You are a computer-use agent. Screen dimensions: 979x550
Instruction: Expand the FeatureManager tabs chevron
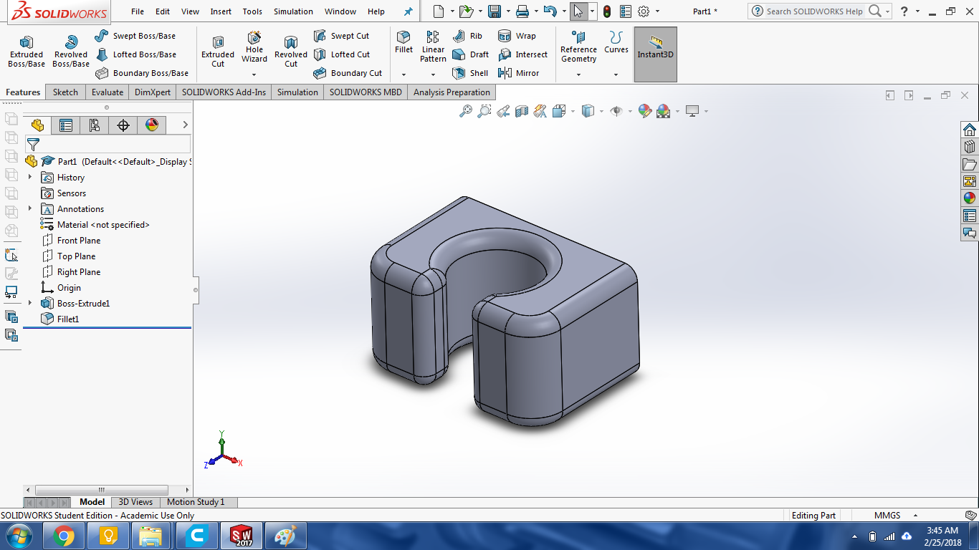pos(185,125)
